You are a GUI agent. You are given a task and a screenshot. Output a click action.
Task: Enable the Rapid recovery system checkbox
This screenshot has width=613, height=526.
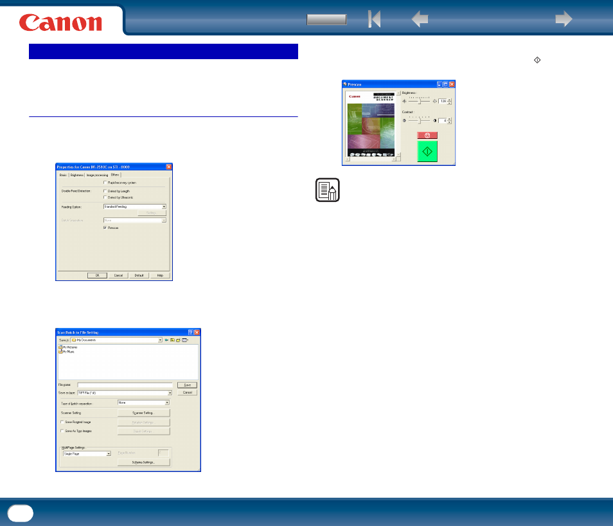[105, 183]
